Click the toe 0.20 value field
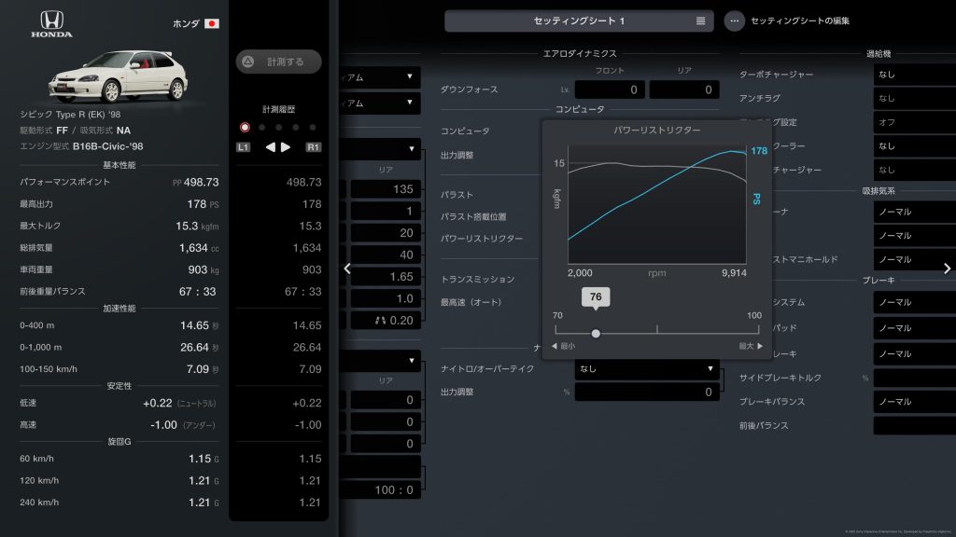Screen dimensions: 956x537 tap(386, 321)
